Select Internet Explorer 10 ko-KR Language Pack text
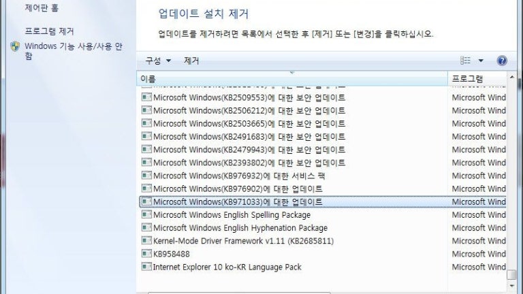523x294 pixels. click(227, 267)
